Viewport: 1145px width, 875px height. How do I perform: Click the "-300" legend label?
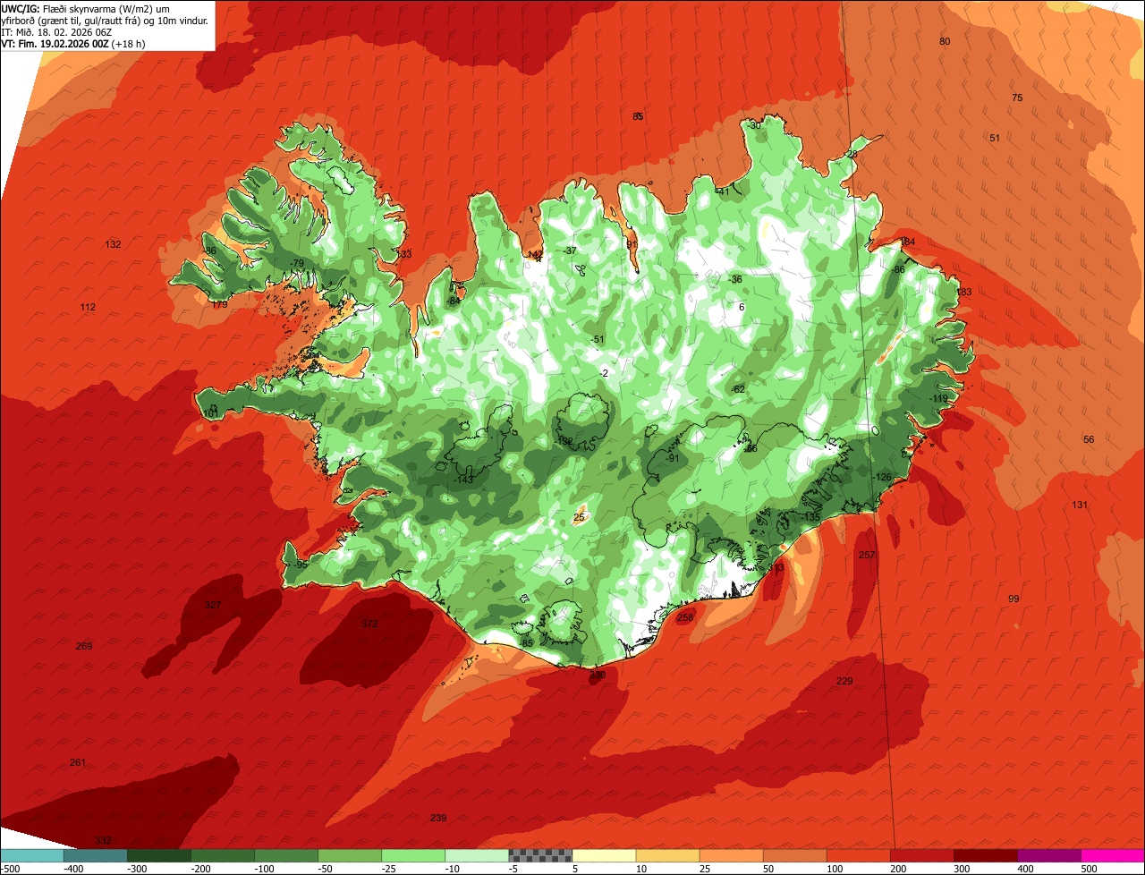pyautogui.click(x=137, y=869)
